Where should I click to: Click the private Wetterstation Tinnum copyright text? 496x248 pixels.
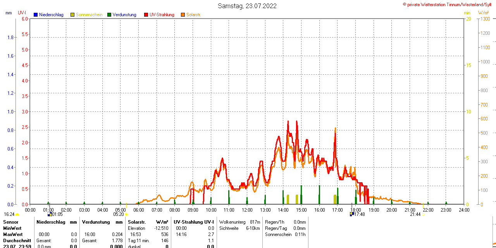[x=449, y=4]
